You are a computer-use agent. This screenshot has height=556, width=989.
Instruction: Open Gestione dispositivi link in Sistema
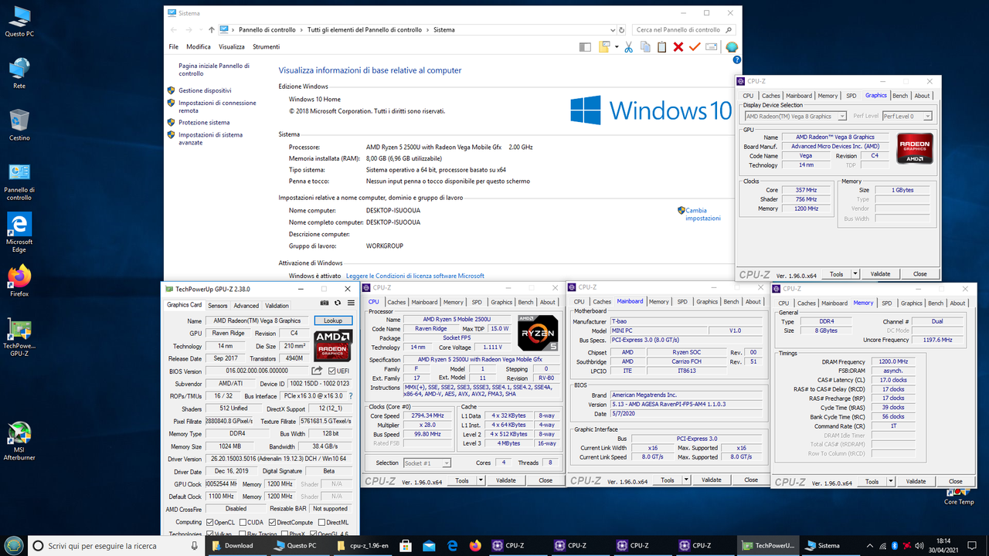205,90
